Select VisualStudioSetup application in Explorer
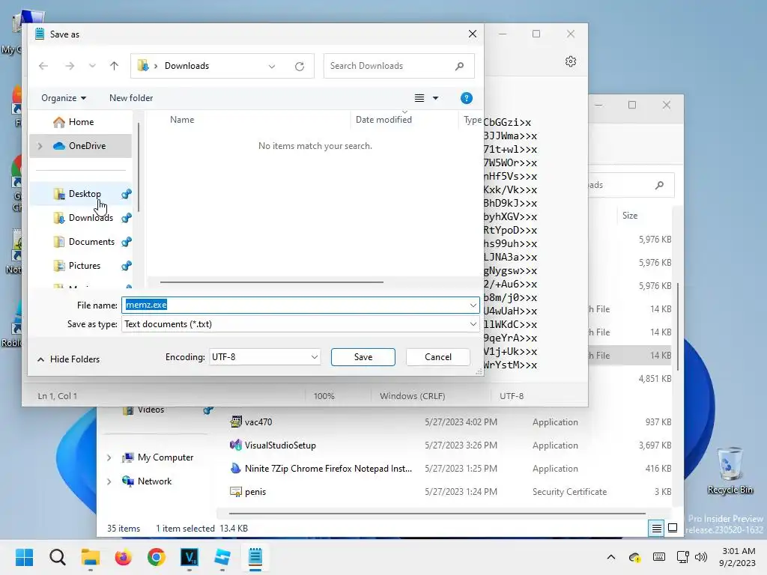767x575 pixels. coord(280,445)
